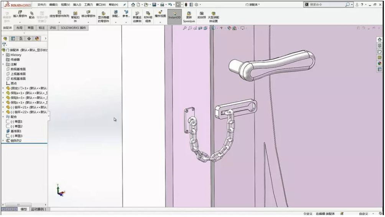Open the 文件(F) menu
This screenshot has height=217, width=385.
42,5
